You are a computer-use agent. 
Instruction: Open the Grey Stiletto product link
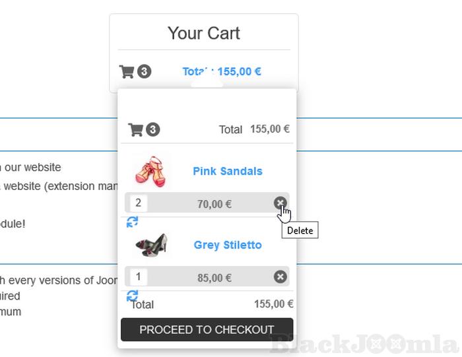[228, 245]
